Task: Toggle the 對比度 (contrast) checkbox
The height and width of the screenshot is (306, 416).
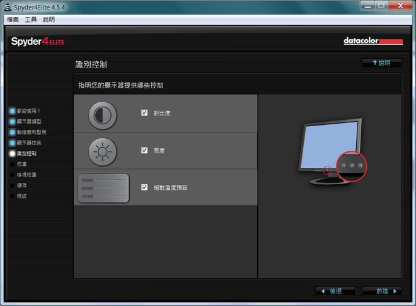Action: pyautogui.click(x=144, y=113)
